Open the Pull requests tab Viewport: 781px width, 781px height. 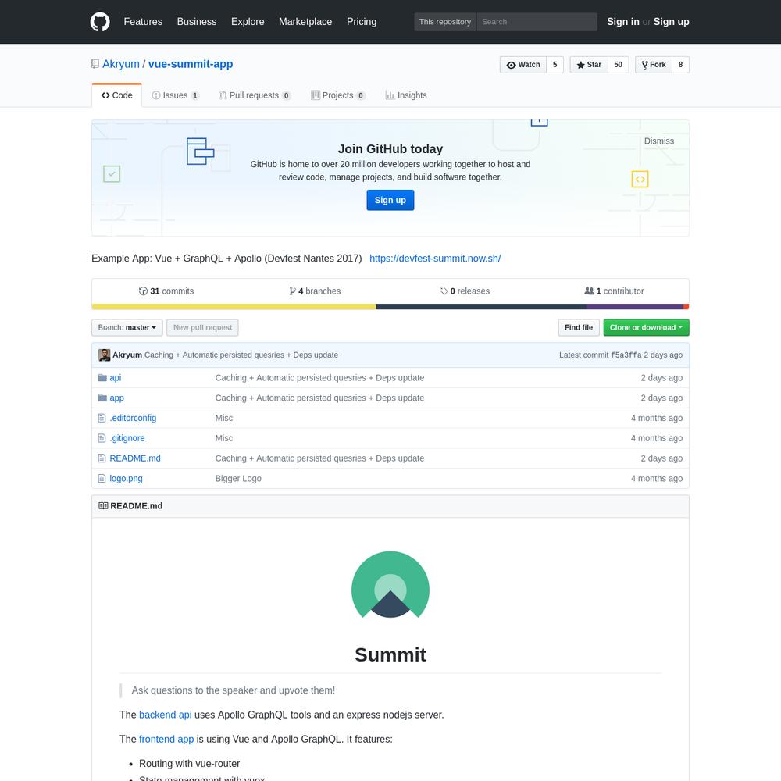[255, 95]
